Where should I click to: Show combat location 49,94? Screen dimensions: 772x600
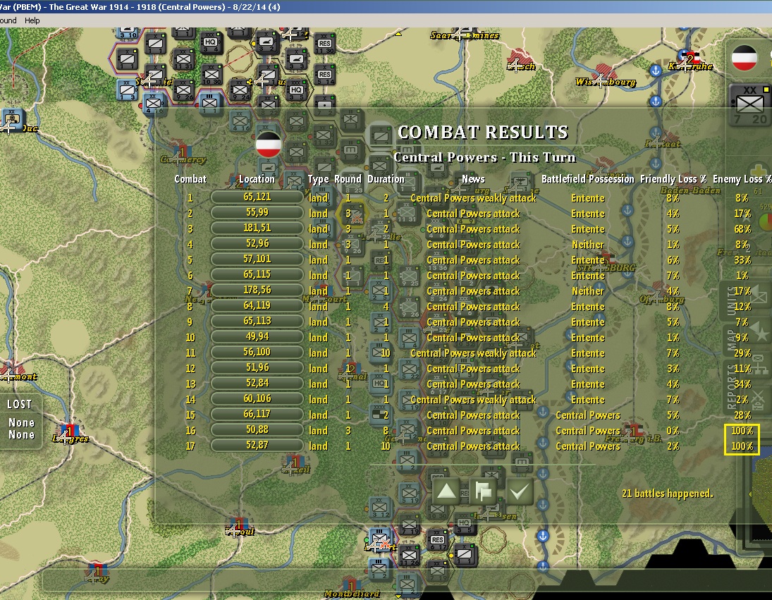tap(257, 337)
